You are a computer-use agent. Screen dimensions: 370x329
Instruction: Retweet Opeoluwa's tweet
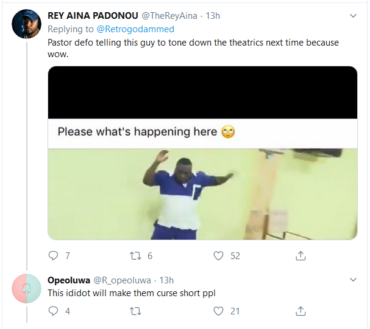click(136, 311)
